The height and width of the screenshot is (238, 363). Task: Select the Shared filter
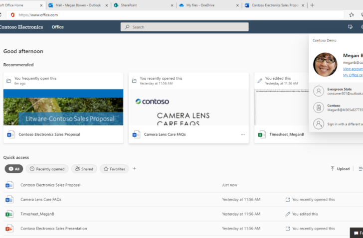[x=84, y=169]
